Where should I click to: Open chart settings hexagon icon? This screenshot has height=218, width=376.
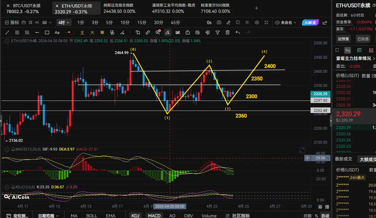point(257,22)
